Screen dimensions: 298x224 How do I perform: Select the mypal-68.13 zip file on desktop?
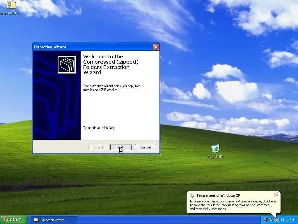[x=11, y=8]
